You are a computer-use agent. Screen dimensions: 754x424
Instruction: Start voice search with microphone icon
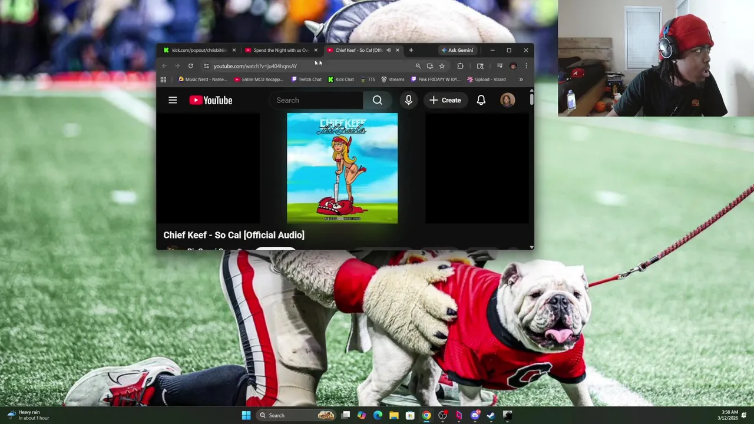408,100
